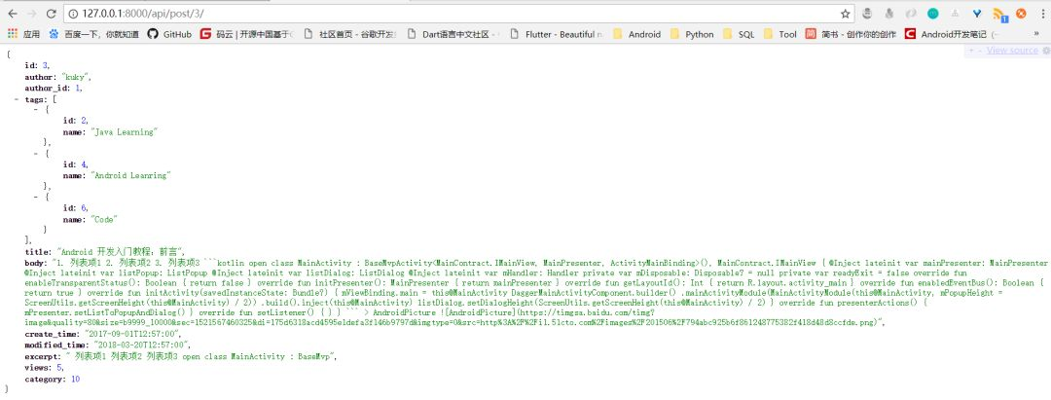The height and width of the screenshot is (400, 1051).
Task: Click the excerpt string value
Action: tap(200, 356)
